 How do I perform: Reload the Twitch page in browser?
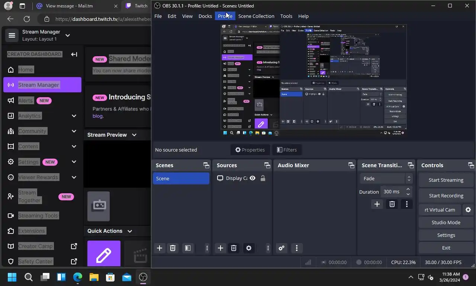[27, 19]
